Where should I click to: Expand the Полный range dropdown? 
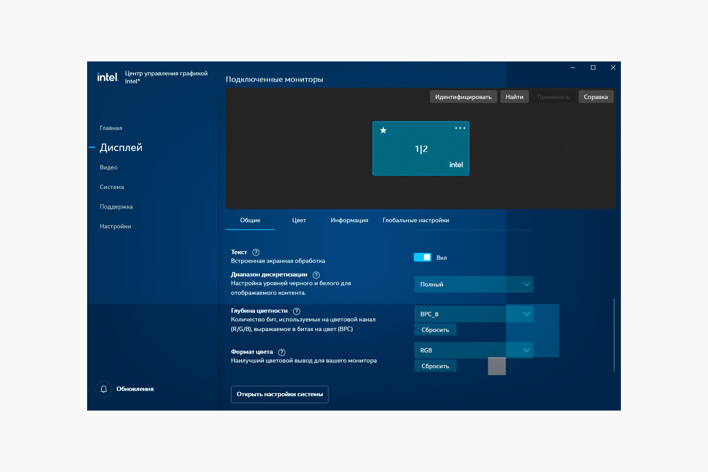[474, 284]
